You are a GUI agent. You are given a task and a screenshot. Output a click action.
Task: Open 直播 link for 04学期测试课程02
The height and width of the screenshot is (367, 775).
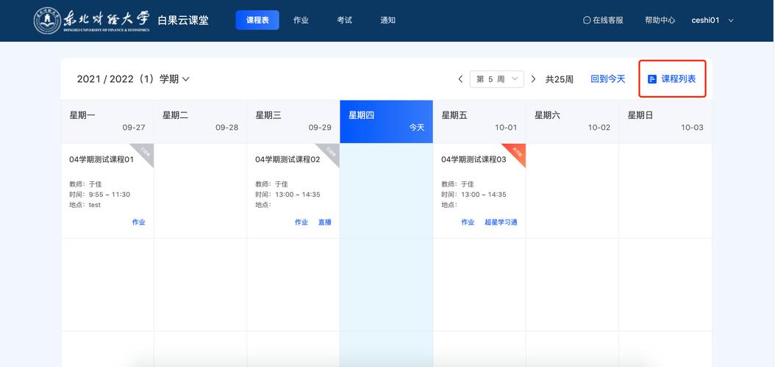pyautogui.click(x=324, y=222)
